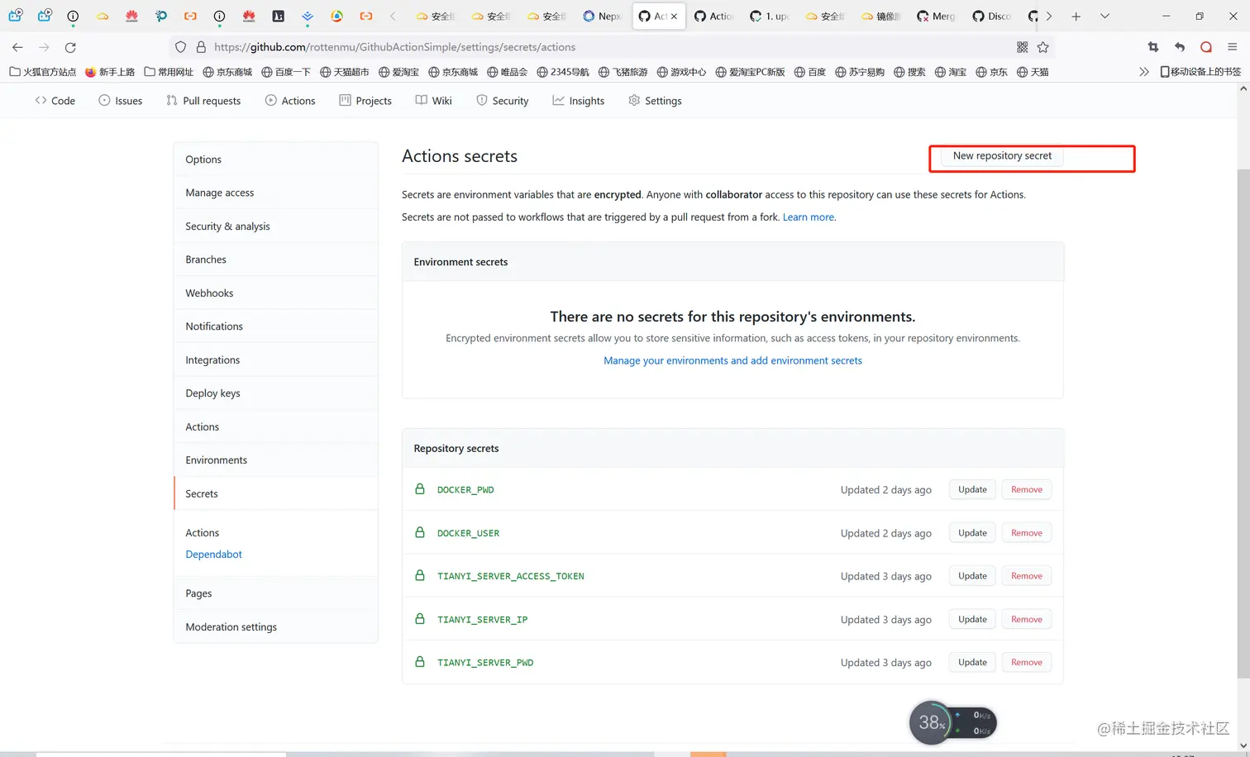Viewport: 1250px width, 757px height.
Task: Bookmark this page with the star icon
Action: (x=1043, y=47)
